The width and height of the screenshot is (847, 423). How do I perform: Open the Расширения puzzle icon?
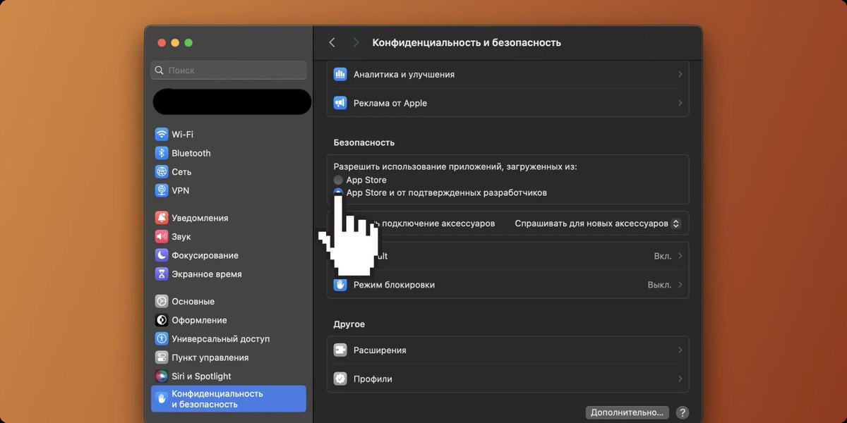point(340,350)
